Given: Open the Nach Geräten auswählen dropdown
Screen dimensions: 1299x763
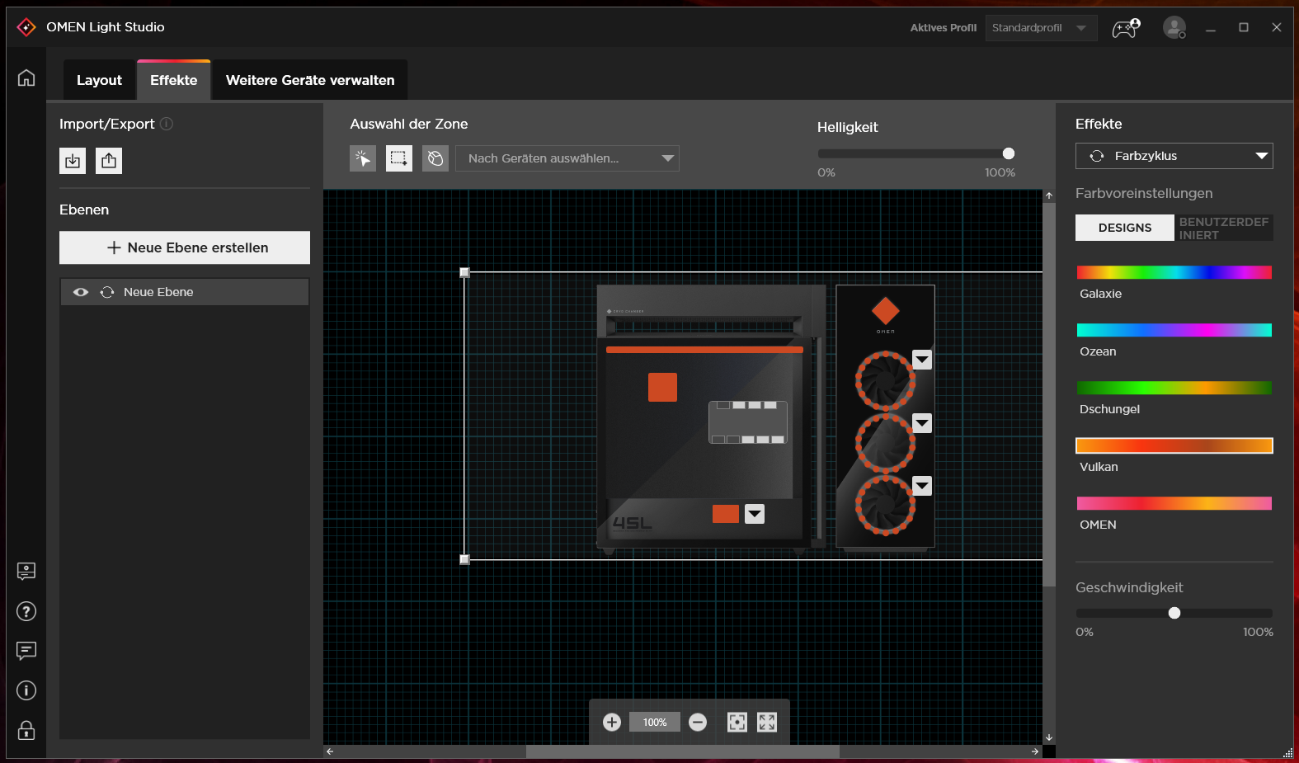Looking at the screenshot, I should (567, 158).
